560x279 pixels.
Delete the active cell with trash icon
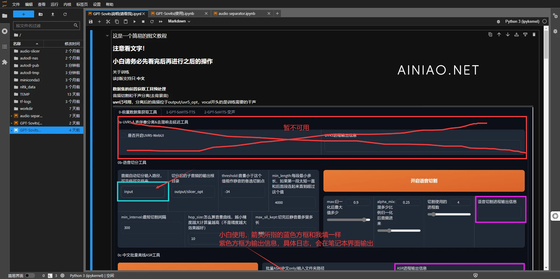pyautogui.click(x=534, y=34)
